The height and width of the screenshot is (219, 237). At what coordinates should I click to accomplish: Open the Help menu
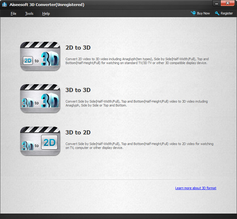coord(46,13)
